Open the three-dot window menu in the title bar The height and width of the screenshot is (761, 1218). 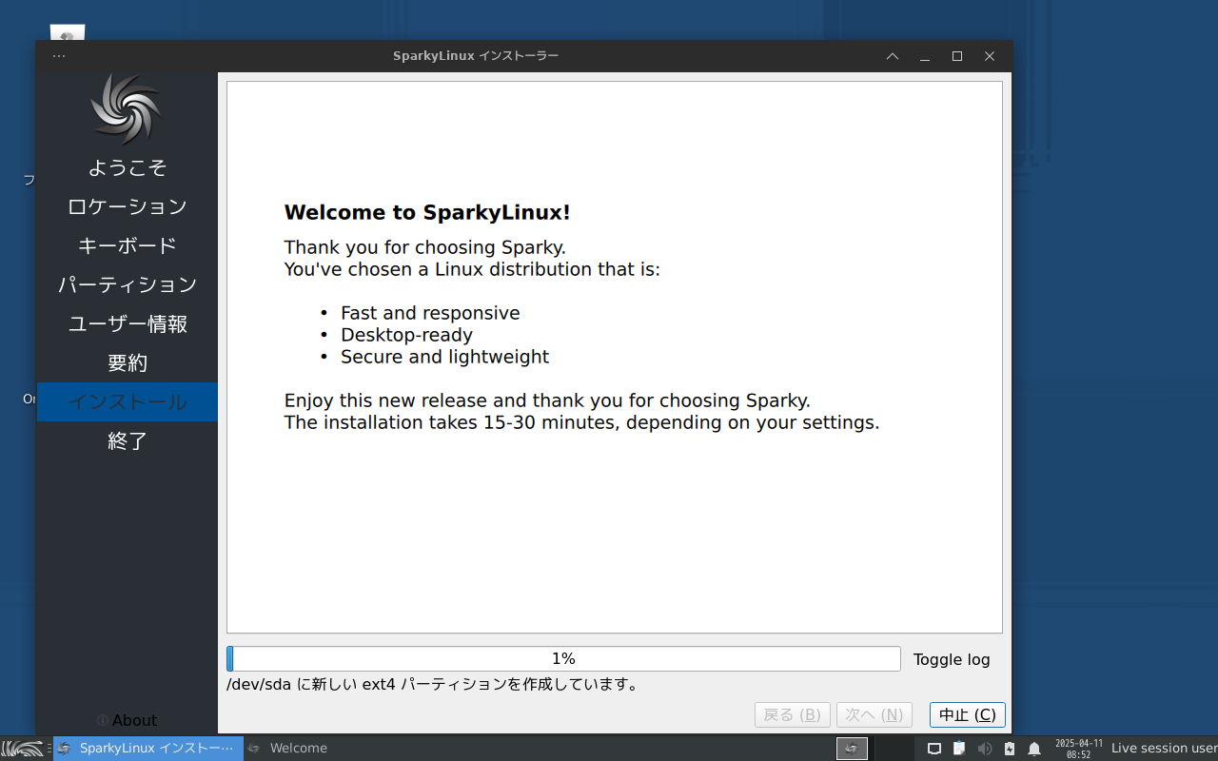coord(59,56)
